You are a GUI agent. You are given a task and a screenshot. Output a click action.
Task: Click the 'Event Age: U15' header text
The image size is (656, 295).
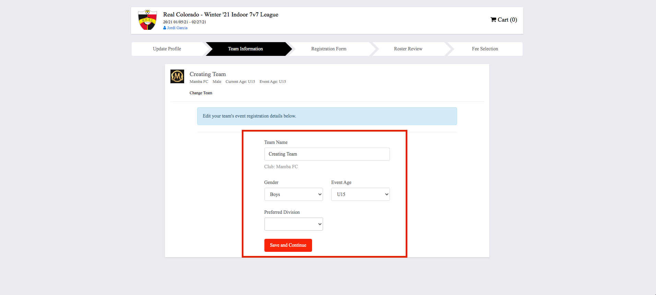(273, 82)
